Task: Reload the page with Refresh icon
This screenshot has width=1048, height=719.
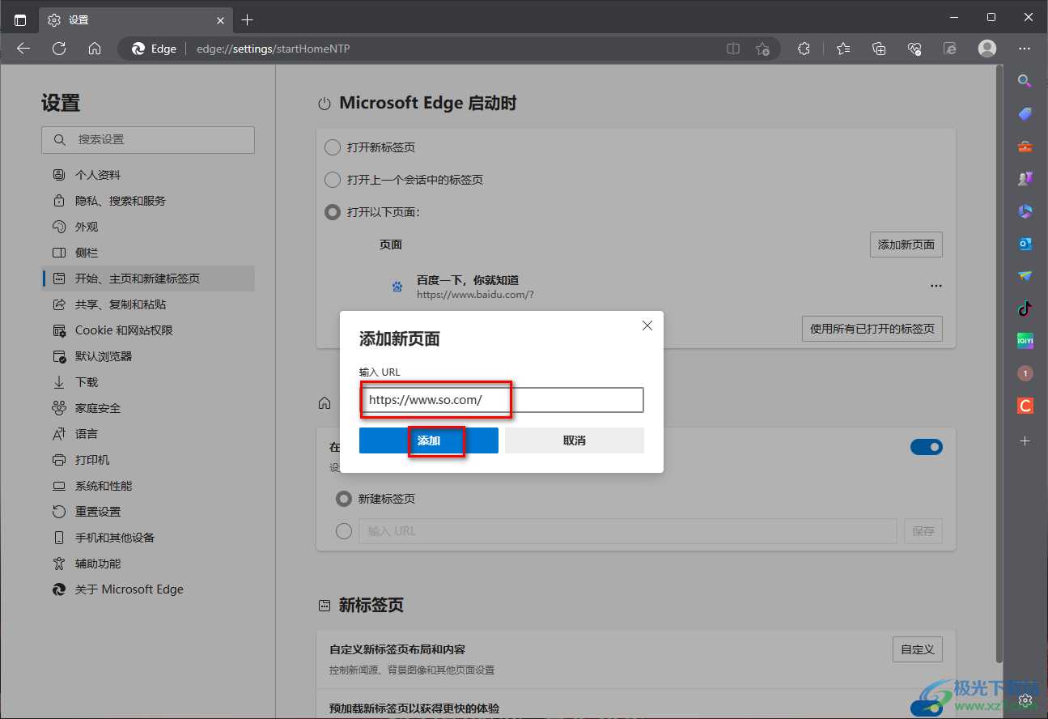Action: [x=59, y=49]
